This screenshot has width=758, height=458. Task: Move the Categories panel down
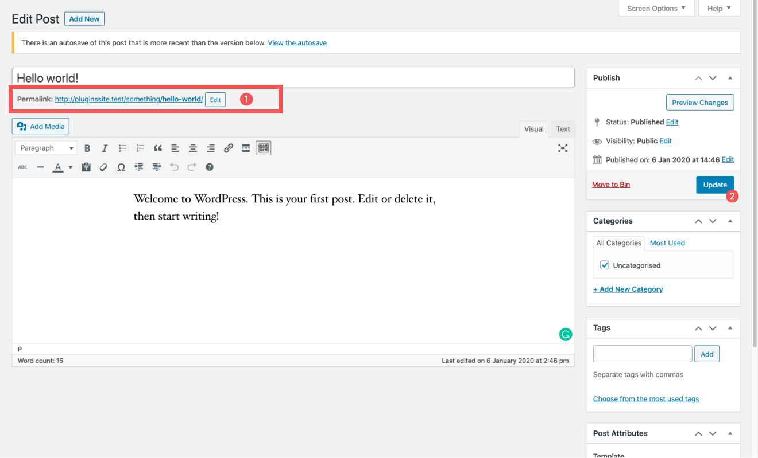713,221
